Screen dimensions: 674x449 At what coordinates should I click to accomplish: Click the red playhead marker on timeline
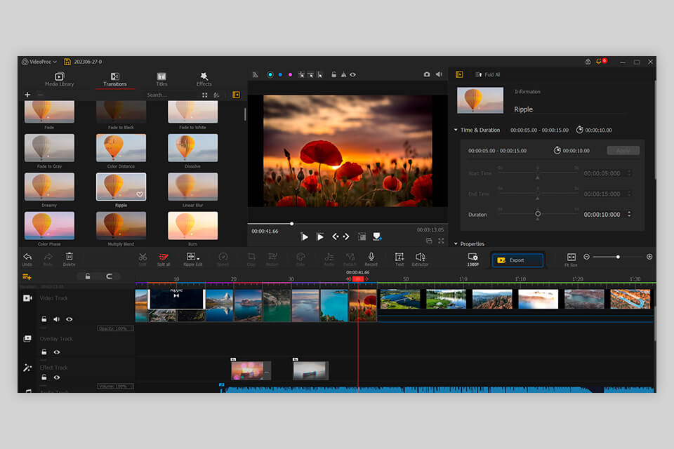coord(357,279)
